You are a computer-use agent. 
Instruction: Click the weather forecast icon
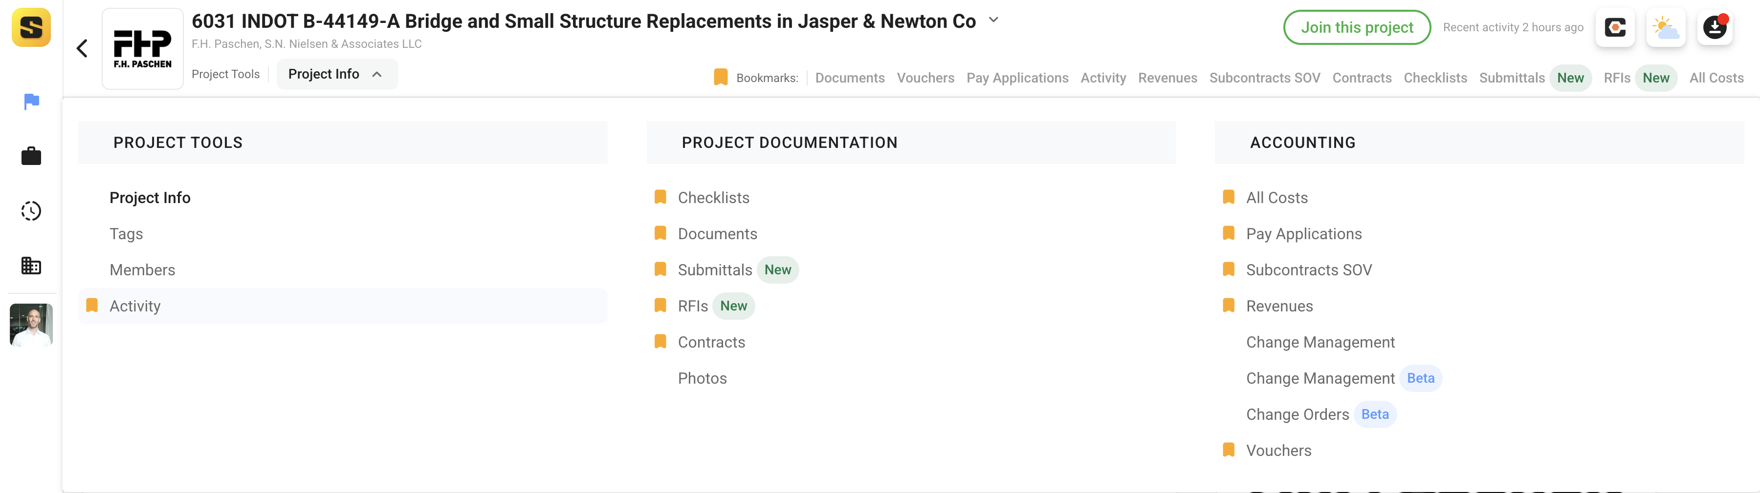1665,27
